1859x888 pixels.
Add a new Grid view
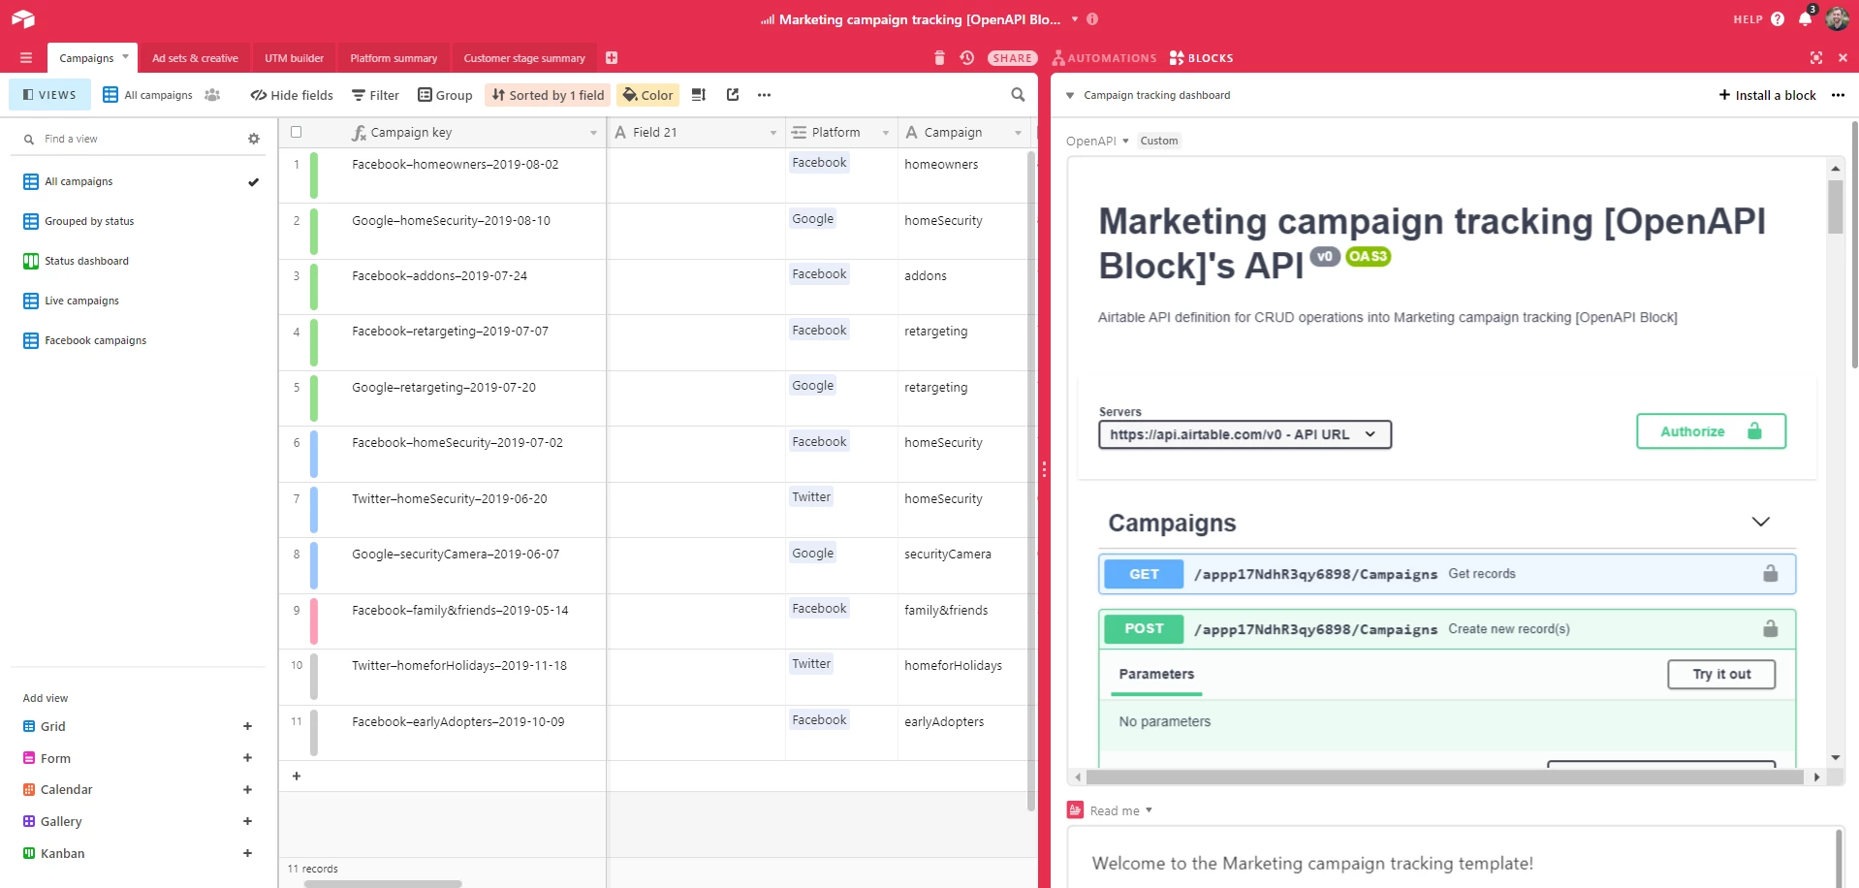[247, 726]
